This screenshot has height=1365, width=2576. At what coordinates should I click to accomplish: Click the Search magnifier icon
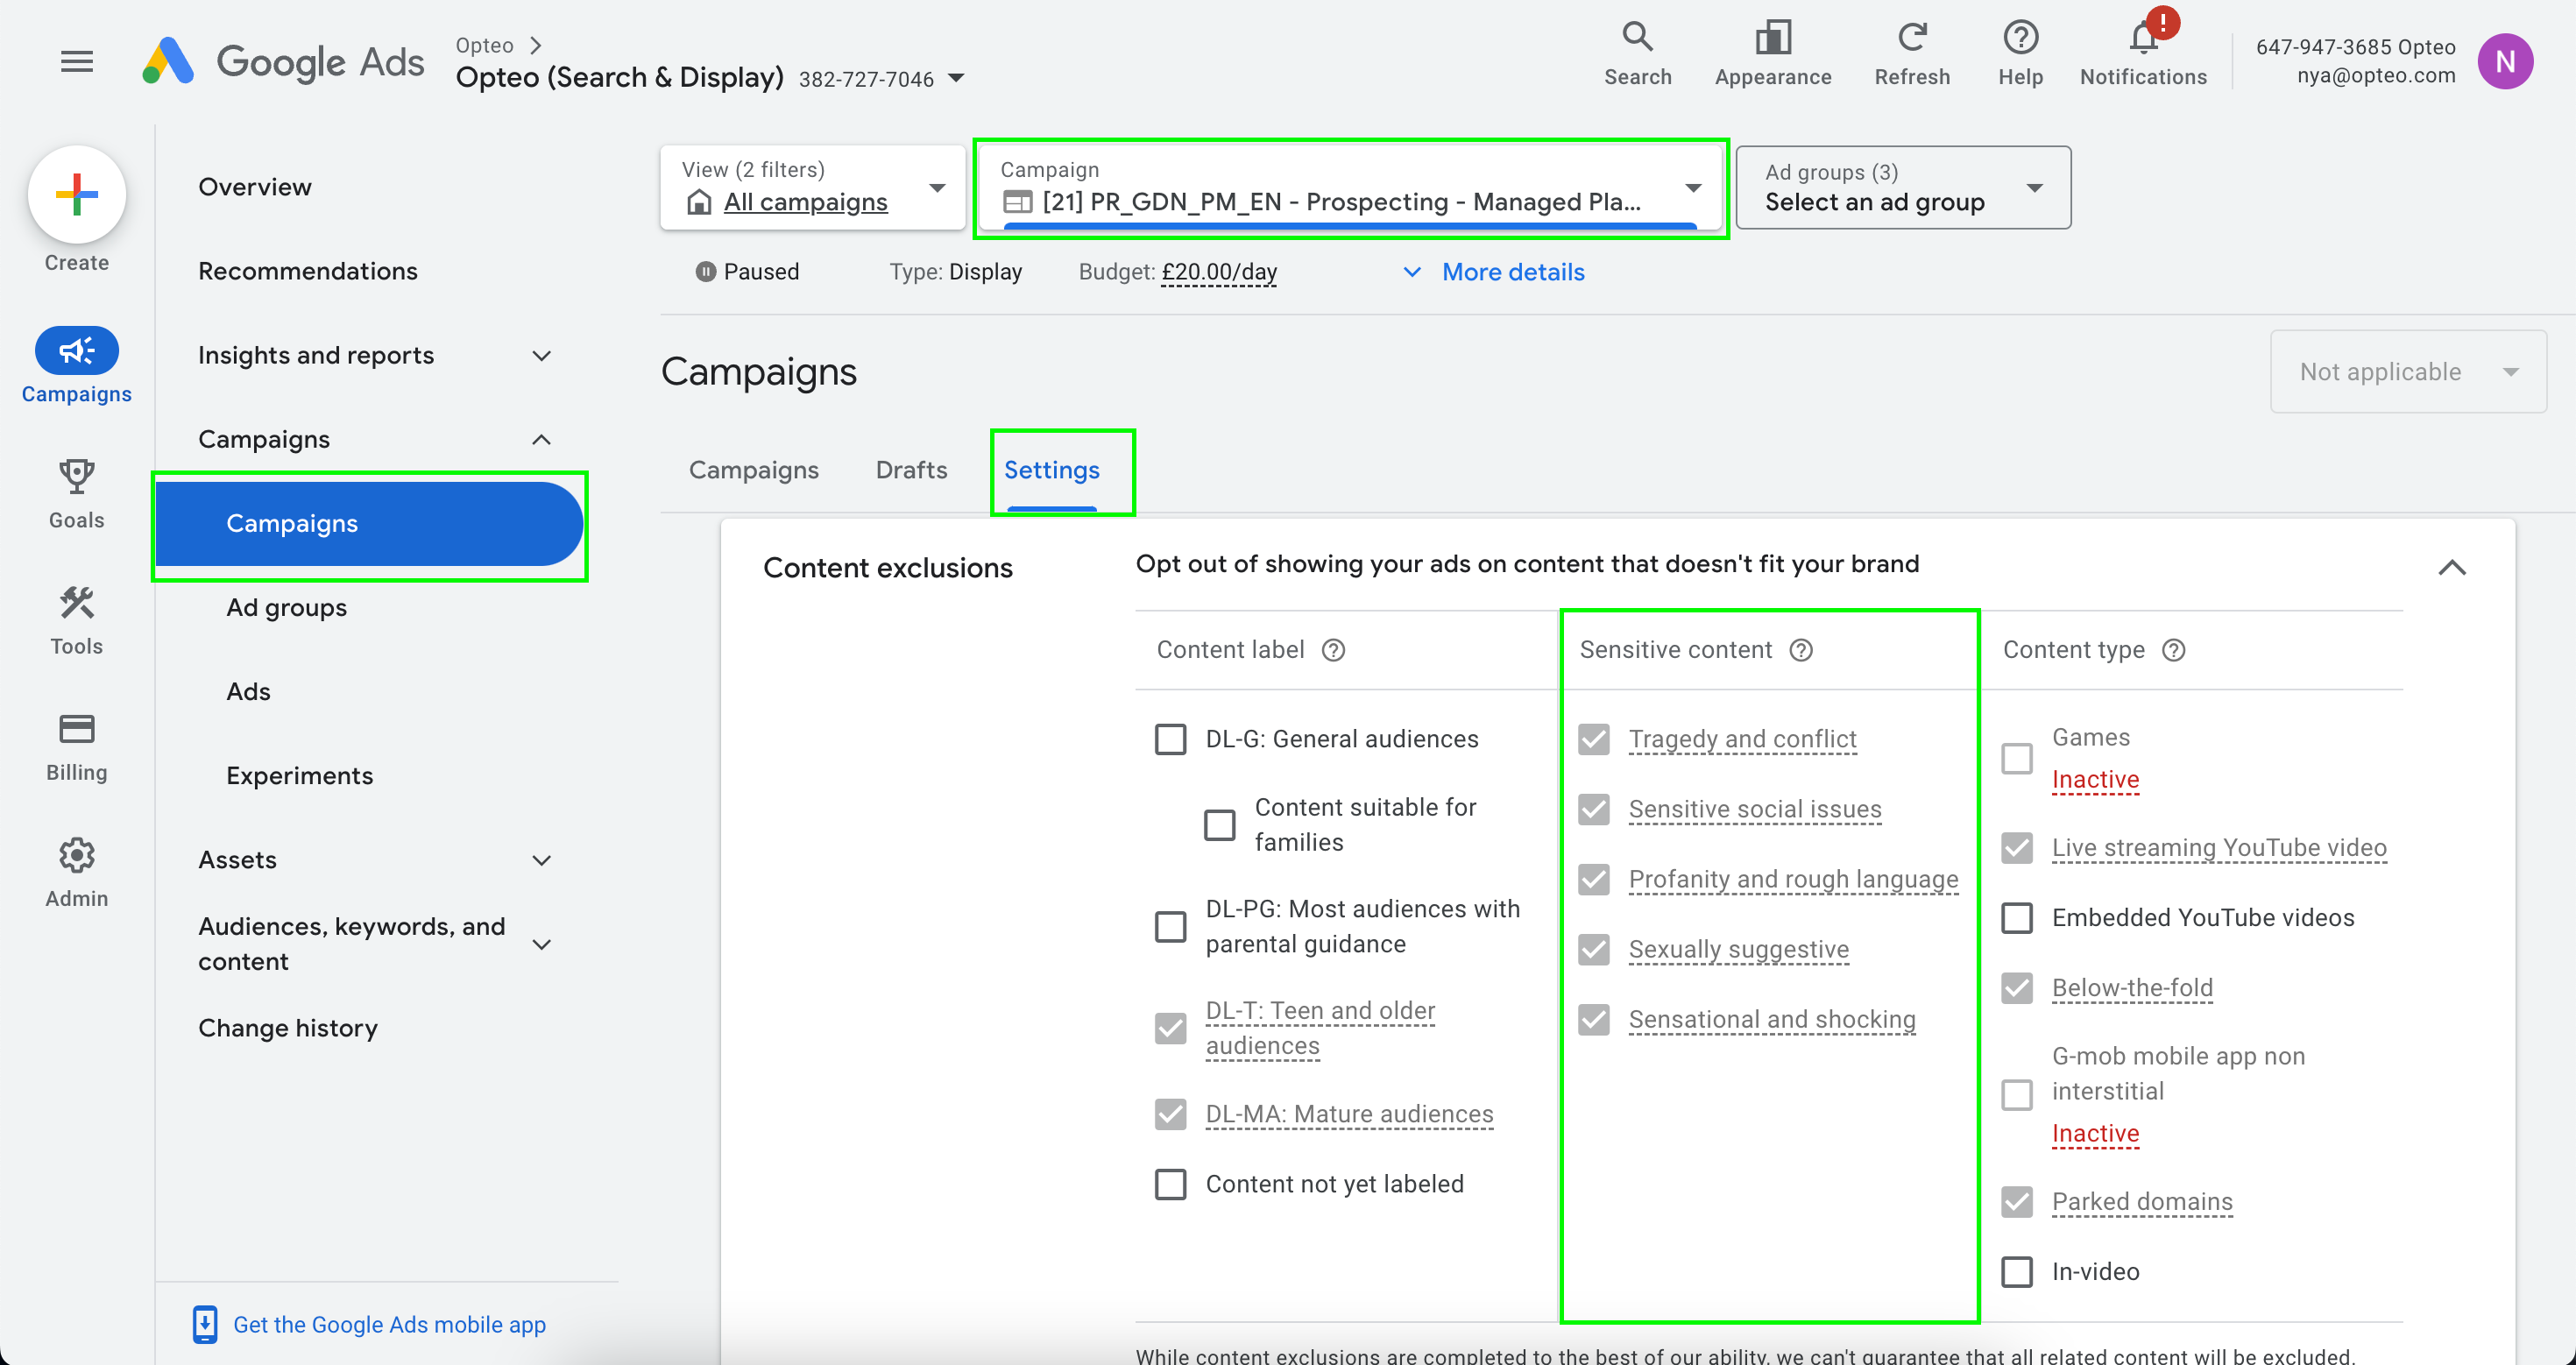[x=1637, y=38]
